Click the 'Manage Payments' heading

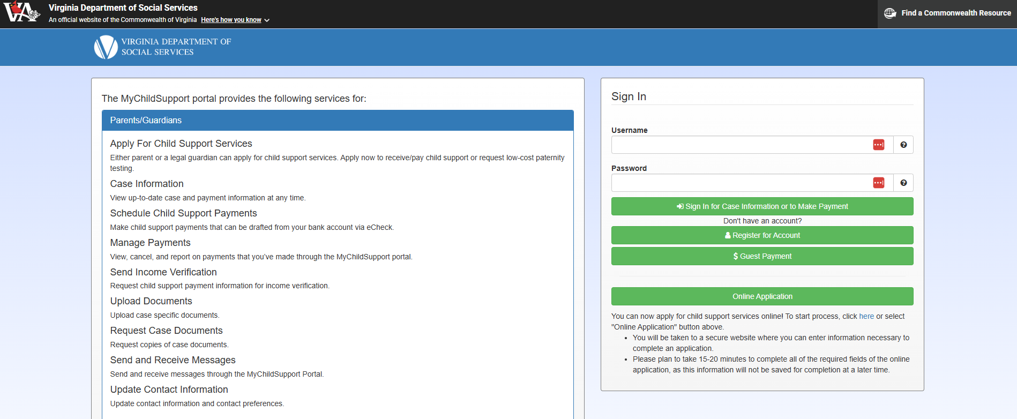pyautogui.click(x=150, y=243)
